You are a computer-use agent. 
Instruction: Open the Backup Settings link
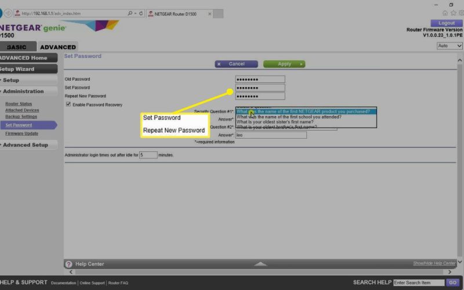pos(21,117)
